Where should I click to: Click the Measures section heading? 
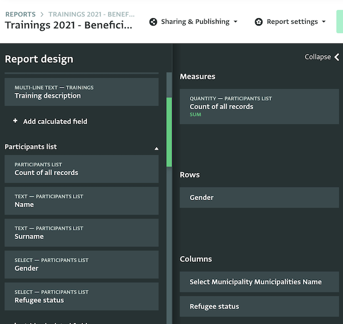[x=197, y=77]
